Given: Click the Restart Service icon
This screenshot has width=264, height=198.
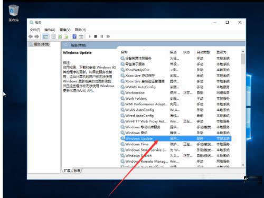Looking at the screenshot, I should 108,36.
